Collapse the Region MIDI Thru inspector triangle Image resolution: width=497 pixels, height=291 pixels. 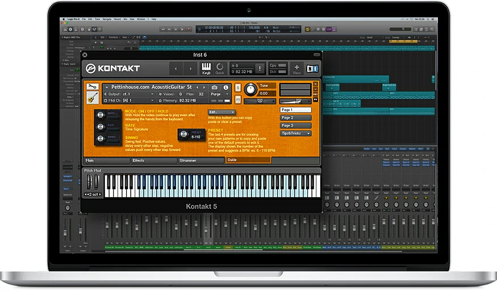tap(62, 38)
